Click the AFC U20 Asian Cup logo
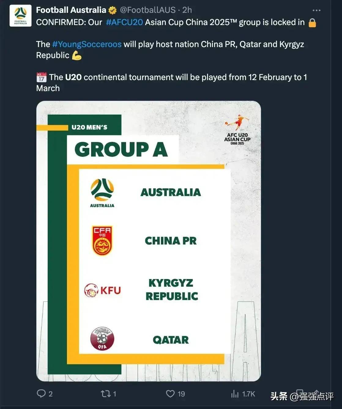Viewport: 342px width, 409px height. (x=237, y=130)
